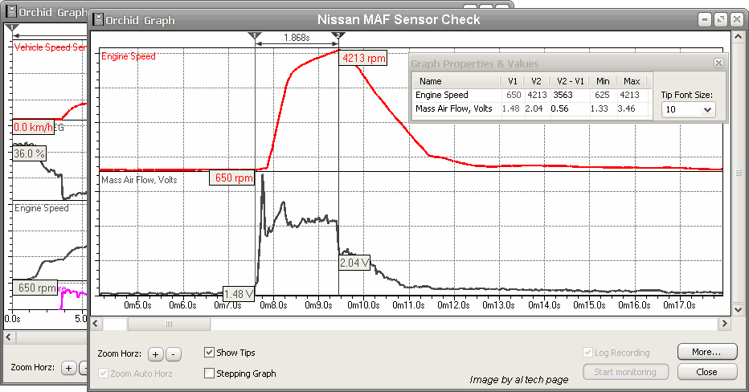Enable the Stepping Graph checkbox
This screenshot has height=392, width=749.
click(210, 374)
